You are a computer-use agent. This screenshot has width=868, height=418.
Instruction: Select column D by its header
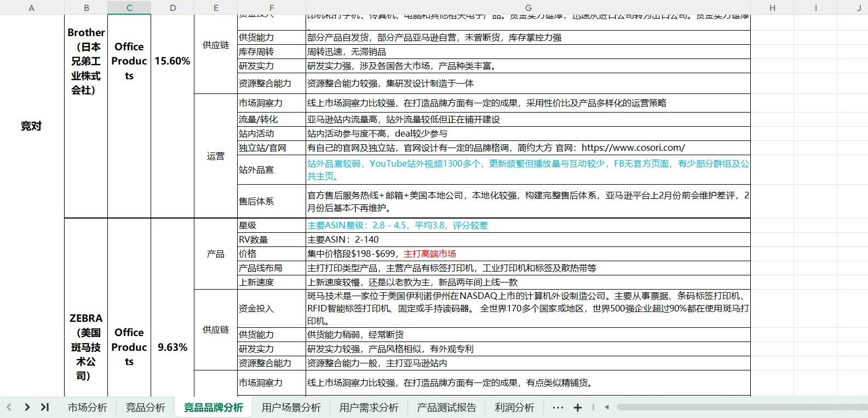pos(173,8)
